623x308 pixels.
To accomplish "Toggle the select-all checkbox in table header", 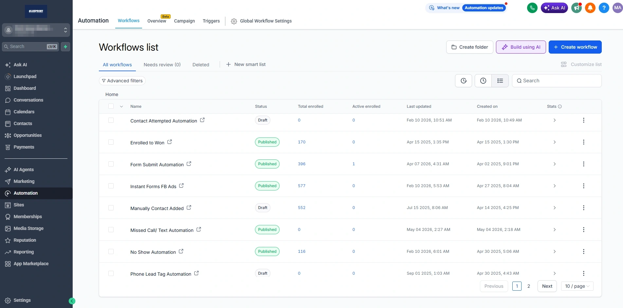I will click(111, 106).
